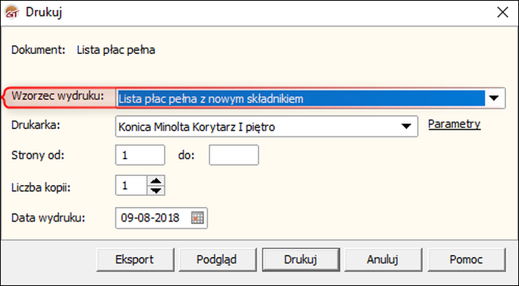Click the Data wydruku date field
The height and width of the screenshot is (286, 519).
click(x=161, y=218)
